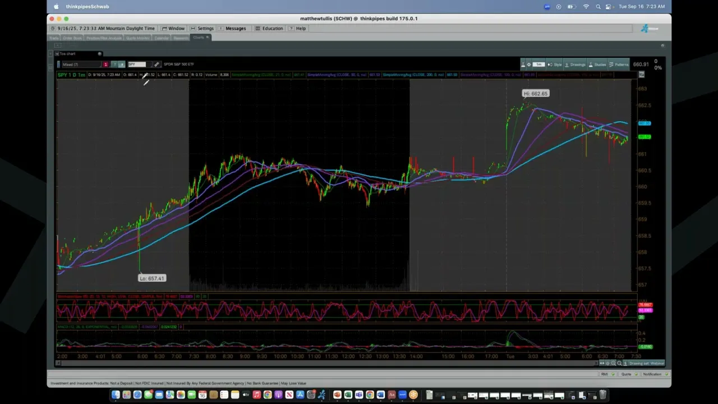Click the chain link icon beside SPY

click(x=157, y=64)
